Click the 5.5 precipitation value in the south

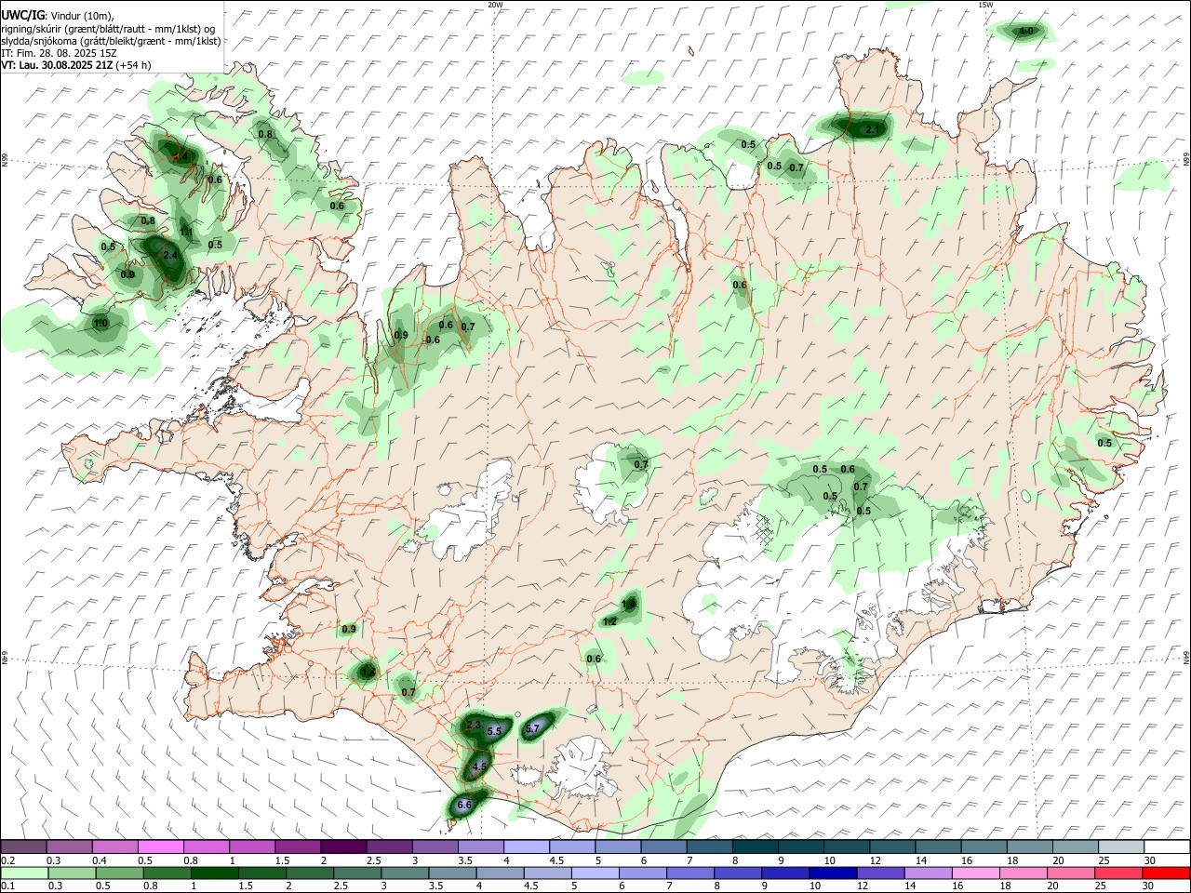click(x=494, y=732)
